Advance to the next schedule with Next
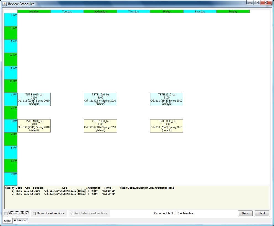 pos(261,213)
